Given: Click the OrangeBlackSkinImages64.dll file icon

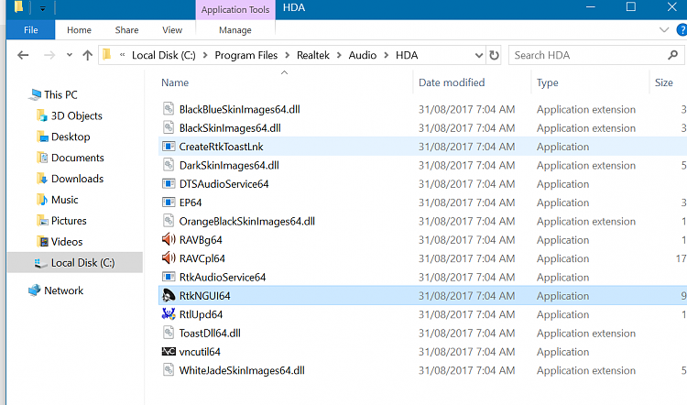Looking at the screenshot, I should point(169,221).
